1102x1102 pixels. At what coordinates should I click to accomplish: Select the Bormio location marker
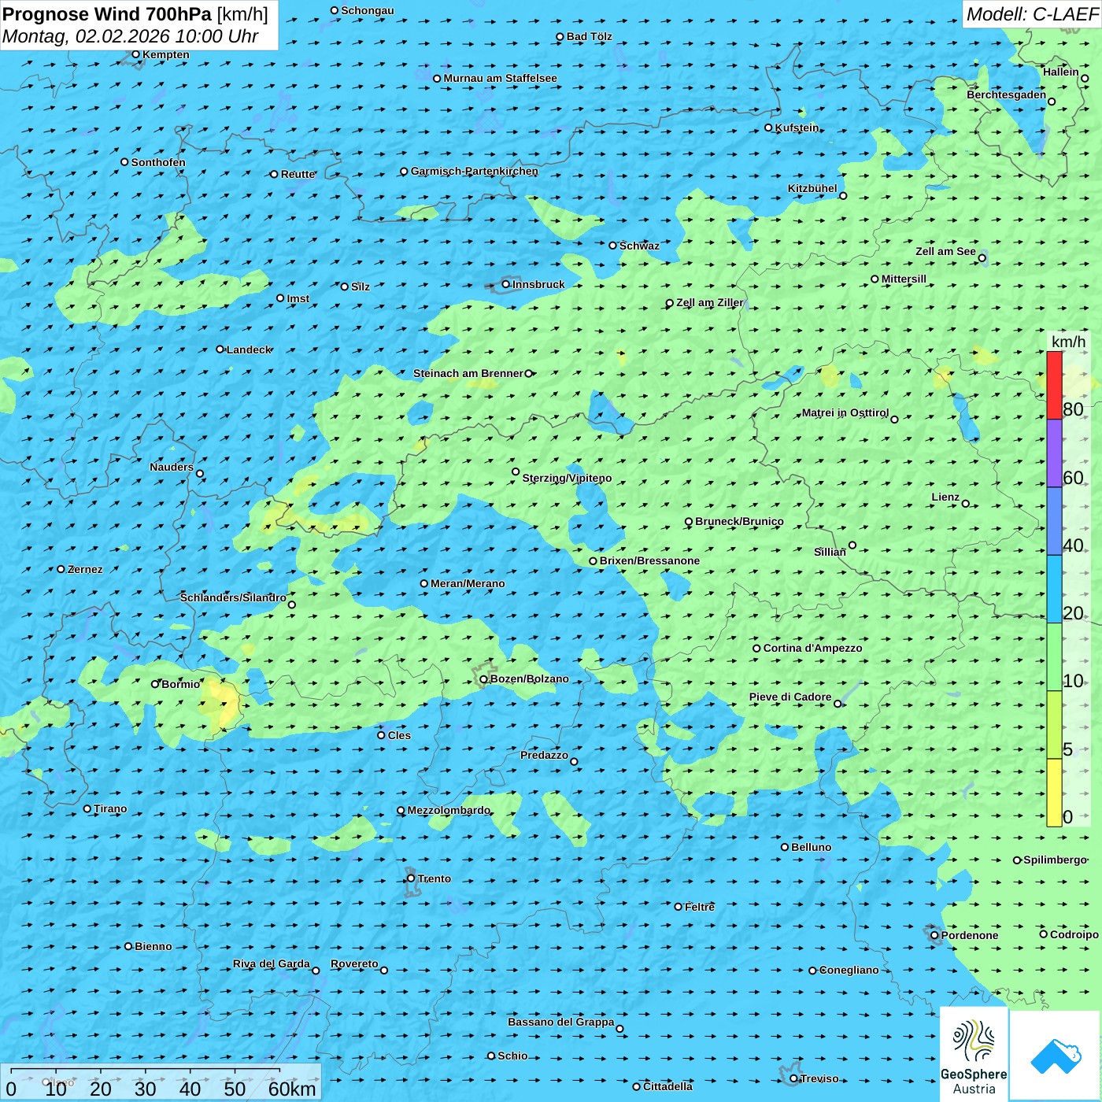[x=155, y=684]
